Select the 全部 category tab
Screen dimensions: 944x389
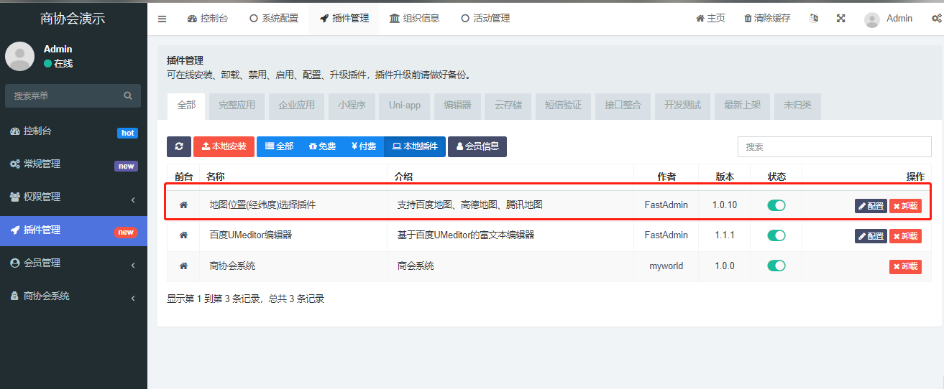(186, 106)
